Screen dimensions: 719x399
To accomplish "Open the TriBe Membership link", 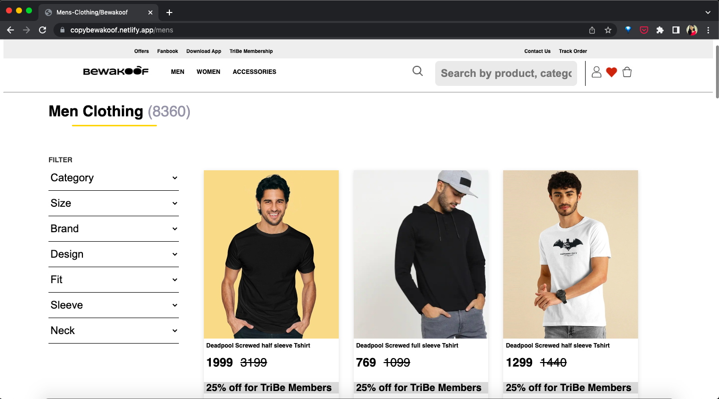I will point(251,51).
